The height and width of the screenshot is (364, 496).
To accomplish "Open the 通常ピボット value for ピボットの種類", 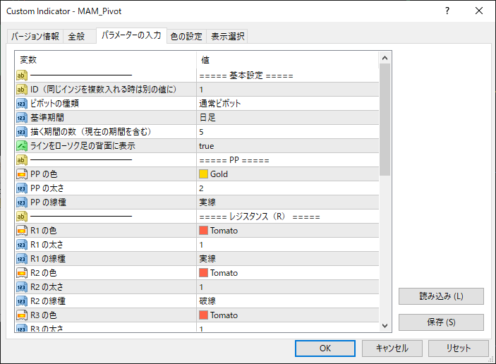I will (x=288, y=104).
